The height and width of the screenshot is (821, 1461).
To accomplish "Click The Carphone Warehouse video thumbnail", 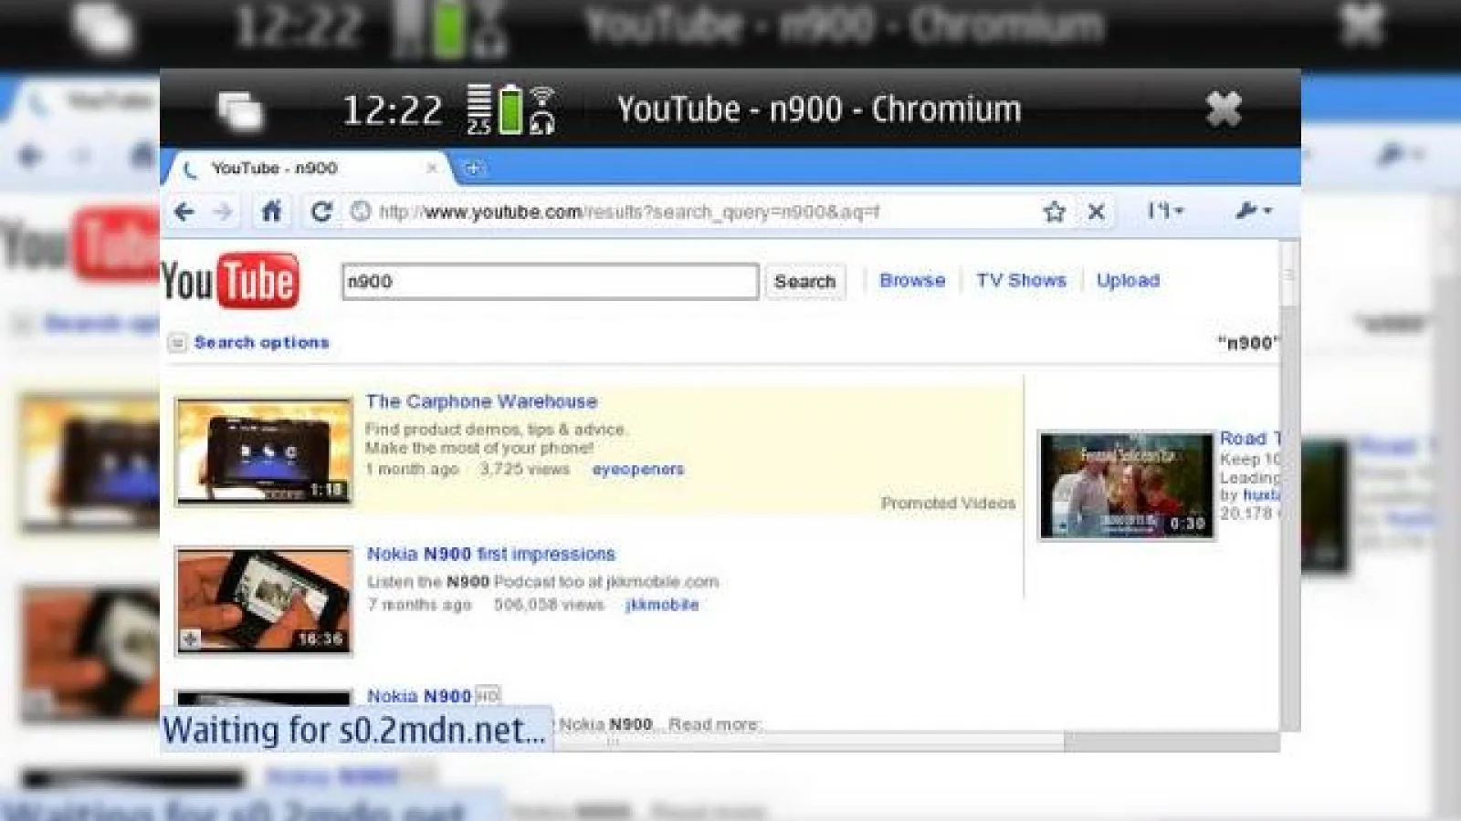I will tap(264, 451).
